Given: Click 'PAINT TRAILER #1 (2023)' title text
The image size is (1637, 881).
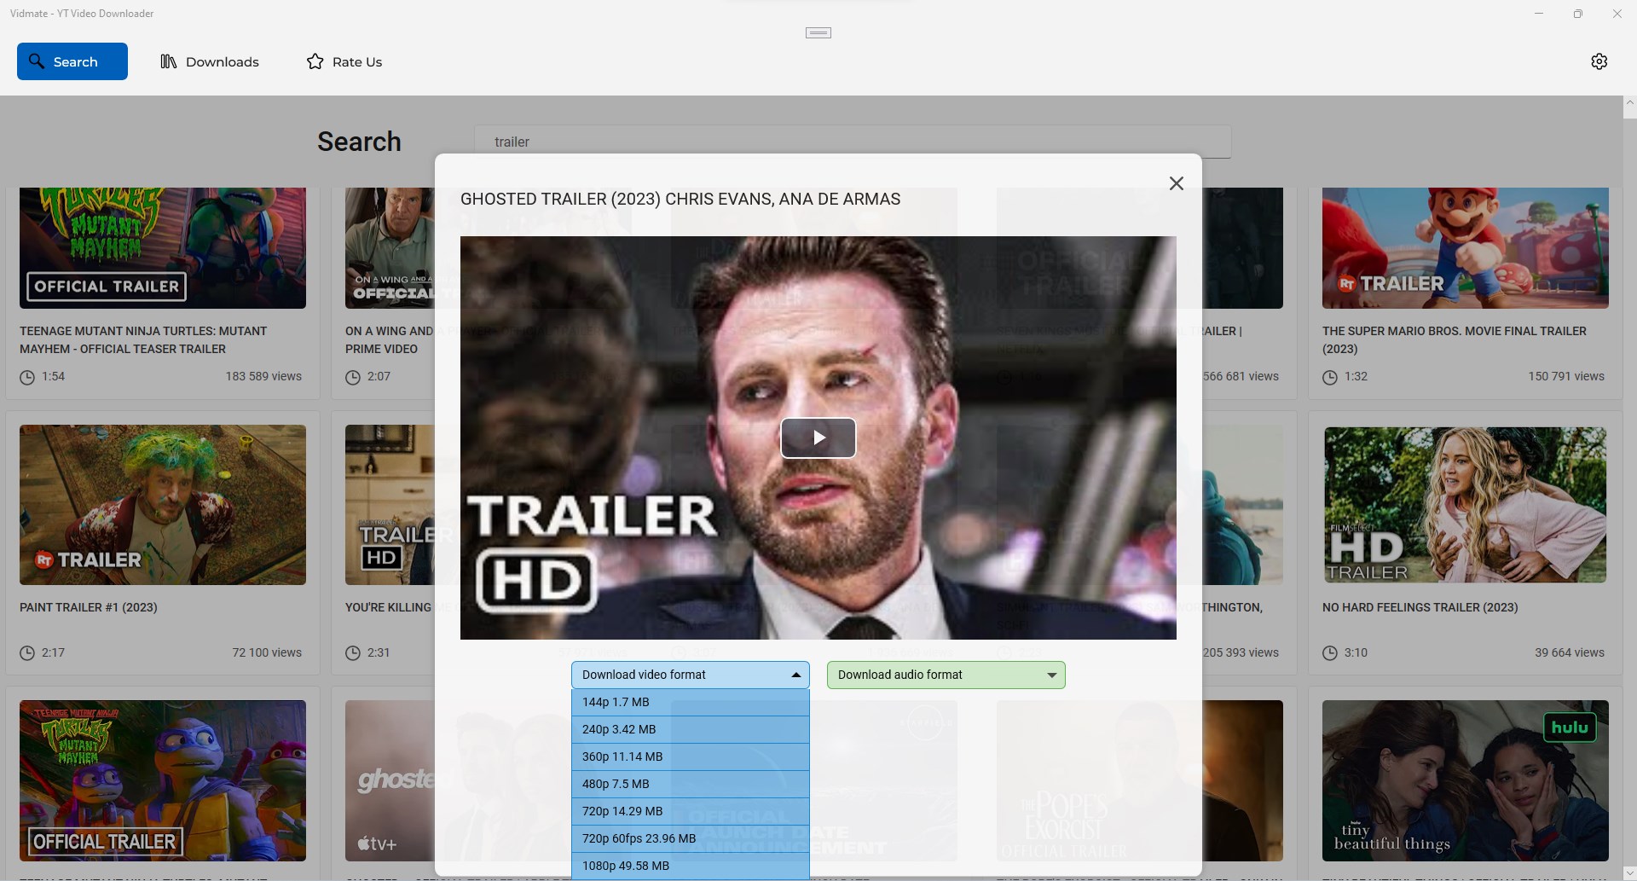Looking at the screenshot, I should tap(89, 607).
